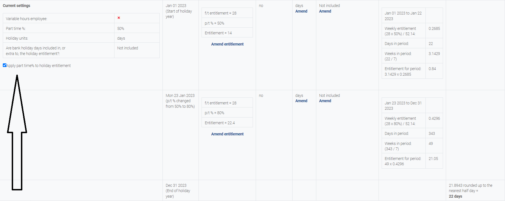Open Amend entitlement below Entitlement = 14
This screenshot has height=201, width=505.
(227, 44)
